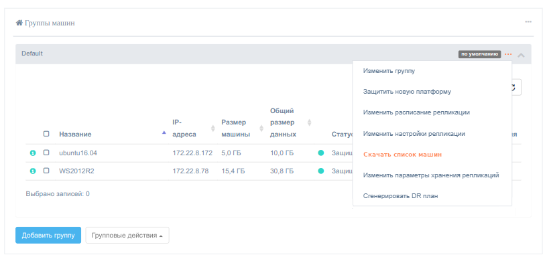Viewport: 547px width, 261px height.
Task: Click the 15,4 ГБ size cell
Action: 233,171
